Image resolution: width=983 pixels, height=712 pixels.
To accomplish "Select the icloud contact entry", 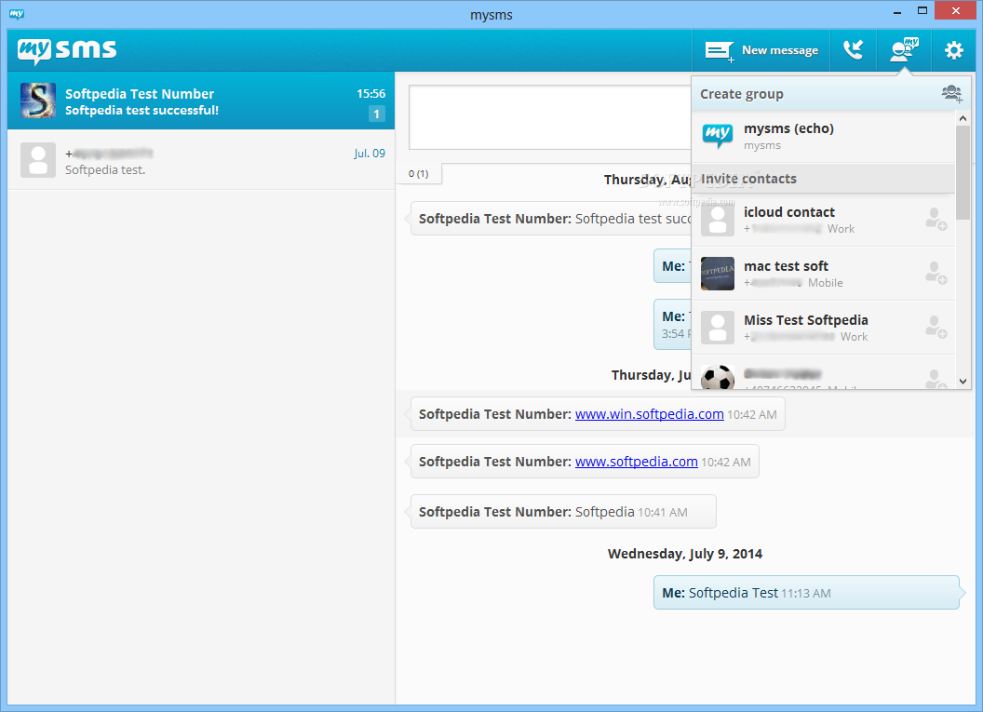I will (823, 220).
